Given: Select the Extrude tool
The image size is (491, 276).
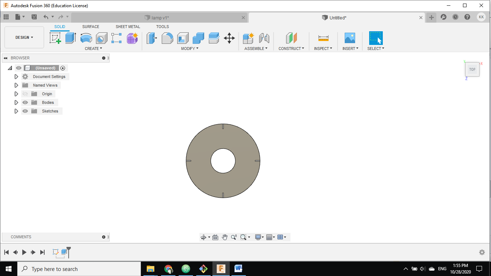Looking at the screenshot, I should (70, 38).
